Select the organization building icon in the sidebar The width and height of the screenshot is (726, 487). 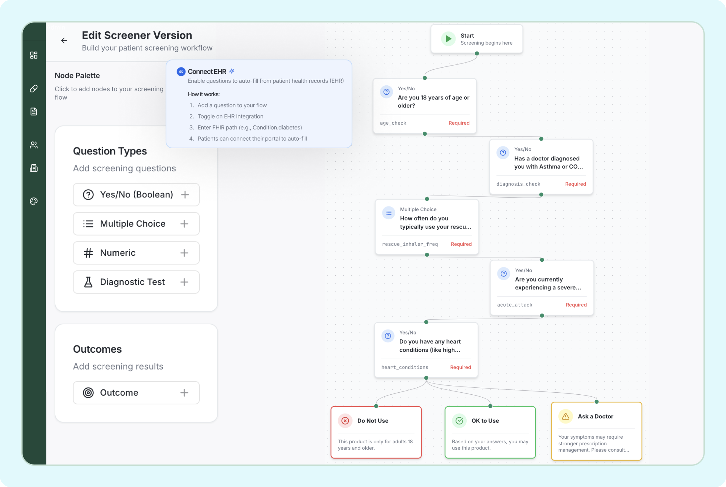click(x=33, y=168)
